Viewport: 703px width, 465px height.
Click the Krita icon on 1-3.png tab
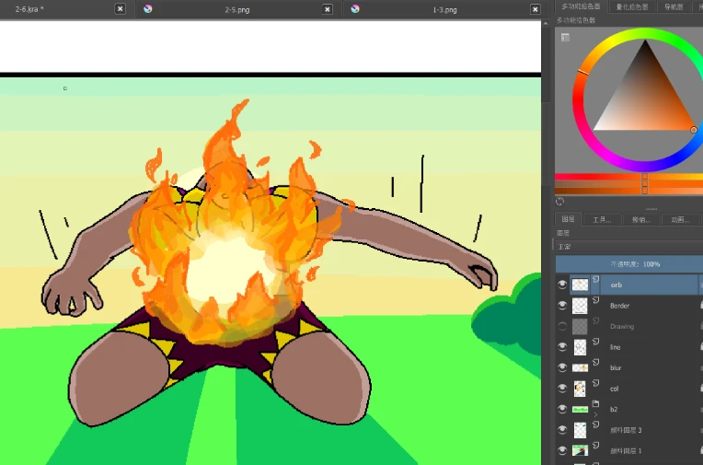point(355,9)
